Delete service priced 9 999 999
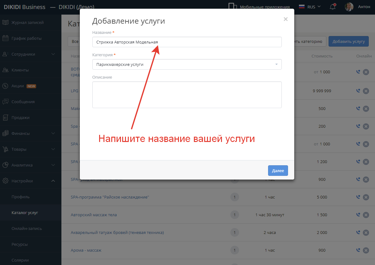This screenshot has height=265, width=375. coord(366,91)
